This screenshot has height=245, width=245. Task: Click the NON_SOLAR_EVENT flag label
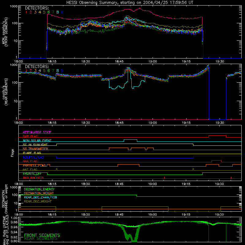[37, 141]
